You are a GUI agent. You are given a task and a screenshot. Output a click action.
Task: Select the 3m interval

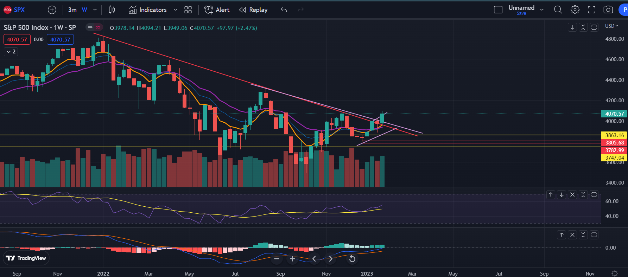tap(72, 10)
